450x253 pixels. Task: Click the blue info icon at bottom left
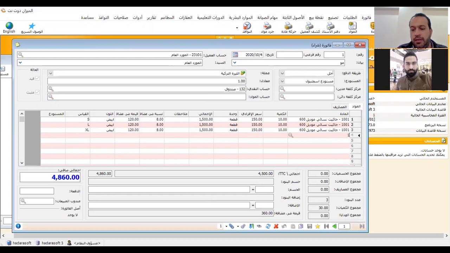(18, 226)
